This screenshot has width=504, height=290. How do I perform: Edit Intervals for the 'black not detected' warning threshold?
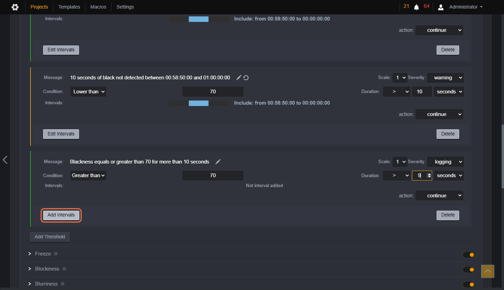coord(61,134)
